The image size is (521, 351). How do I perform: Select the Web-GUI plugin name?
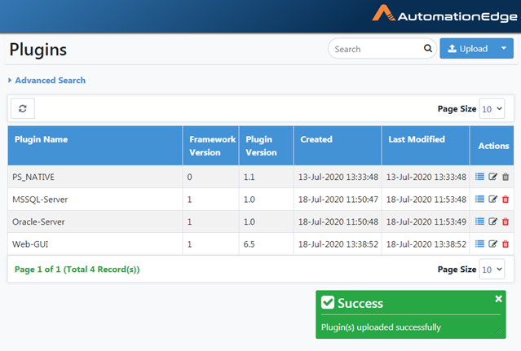click(30, 244)
